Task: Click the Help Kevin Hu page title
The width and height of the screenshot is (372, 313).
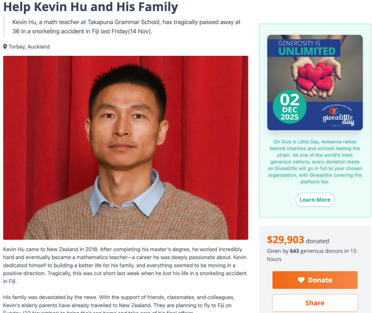Action: 91,7
